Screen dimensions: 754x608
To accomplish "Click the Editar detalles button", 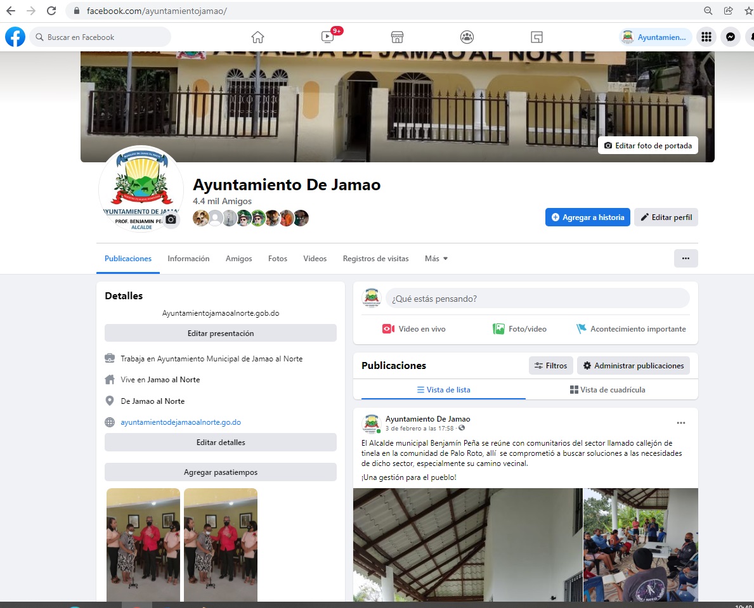I will pos(221,442).
